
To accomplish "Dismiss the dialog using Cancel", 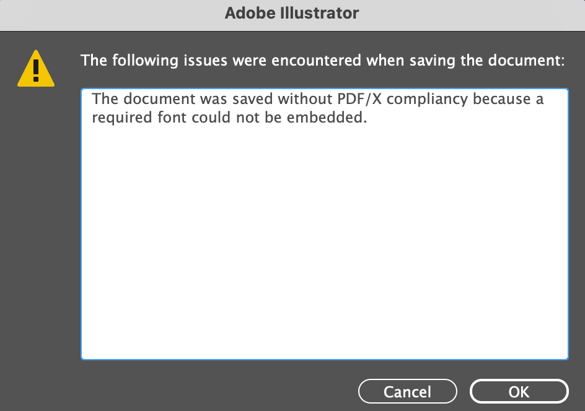I will click(x=407, y=391).
